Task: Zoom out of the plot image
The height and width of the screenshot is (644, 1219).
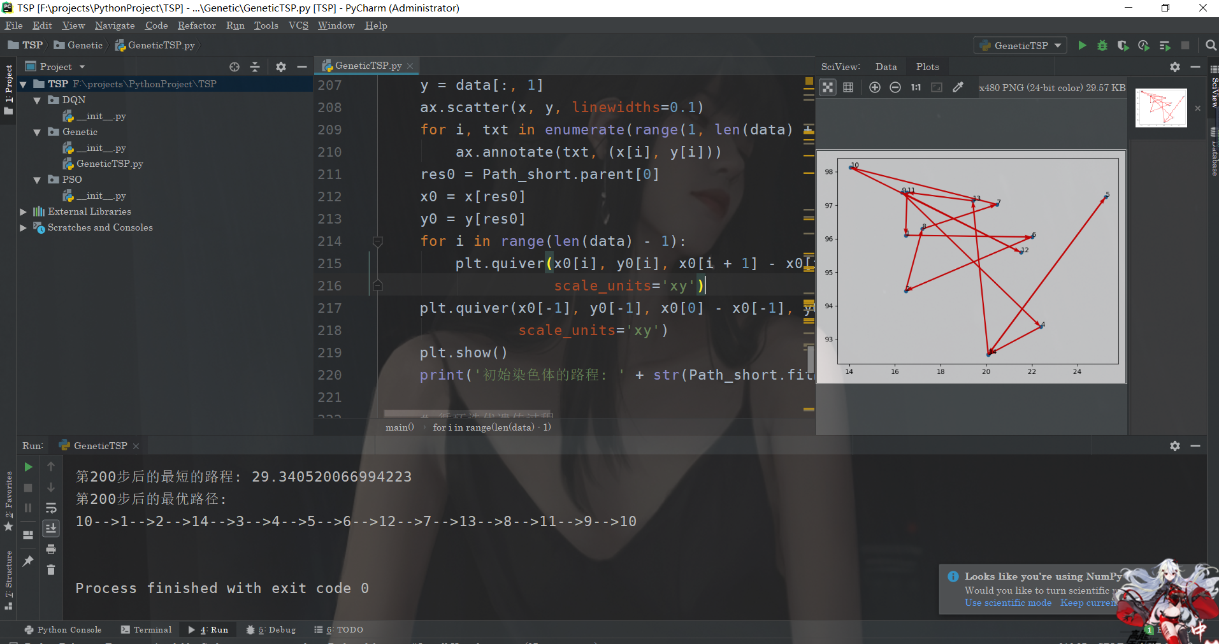Action: pos(895,87)
